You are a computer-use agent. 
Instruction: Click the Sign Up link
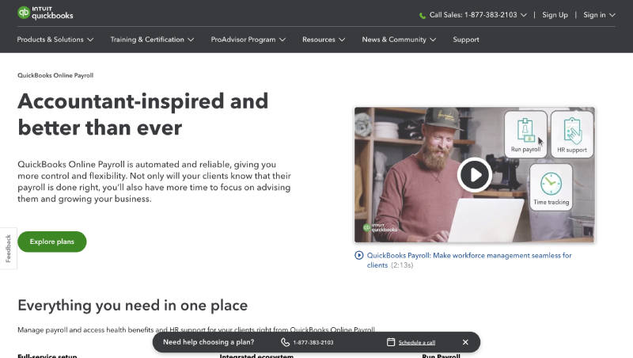[555, 15]
